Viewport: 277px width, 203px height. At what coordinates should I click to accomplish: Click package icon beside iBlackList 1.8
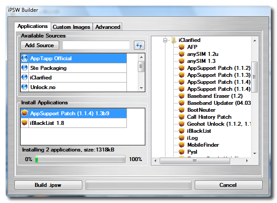[25, 123]
